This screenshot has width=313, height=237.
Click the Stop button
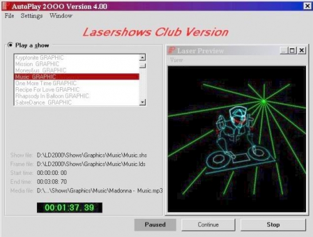(273, 224)
